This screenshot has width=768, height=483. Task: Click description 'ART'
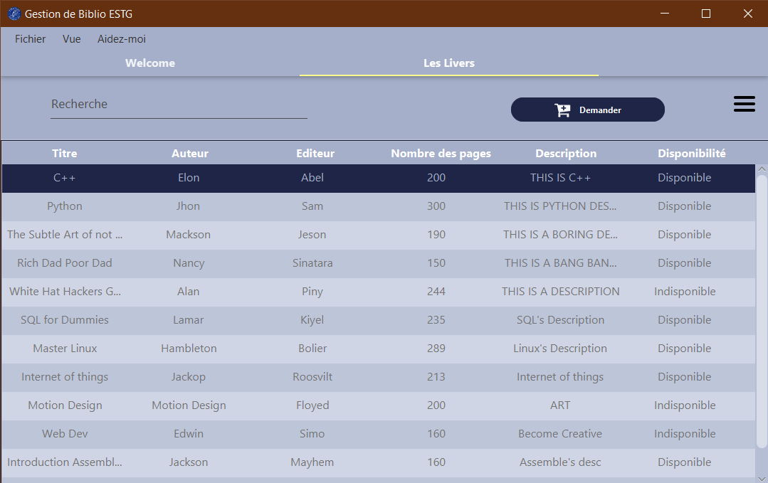(x=560, y=405)
